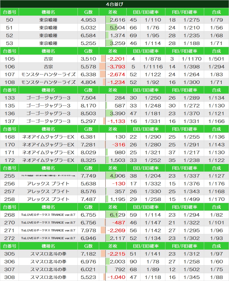Select machine number 105 cell
Viewport: 229px width, 281px height.
point(9,59)
